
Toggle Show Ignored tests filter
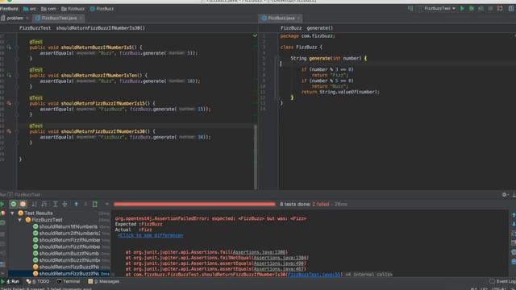click(x=23, y=204)
